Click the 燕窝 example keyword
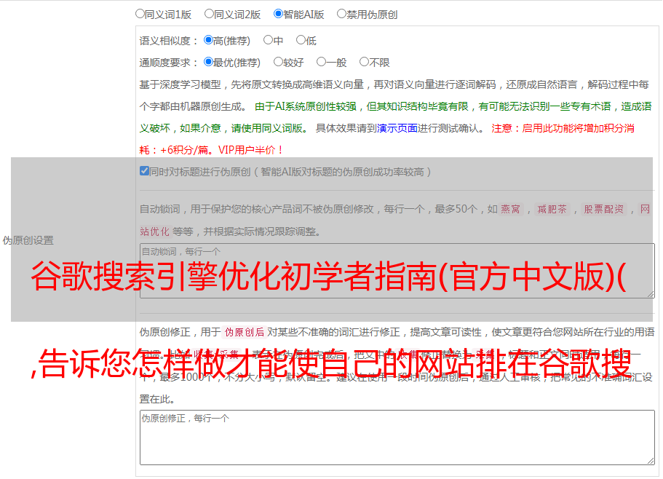Viewport: 663px width, 479px height. tap(510, 209)
